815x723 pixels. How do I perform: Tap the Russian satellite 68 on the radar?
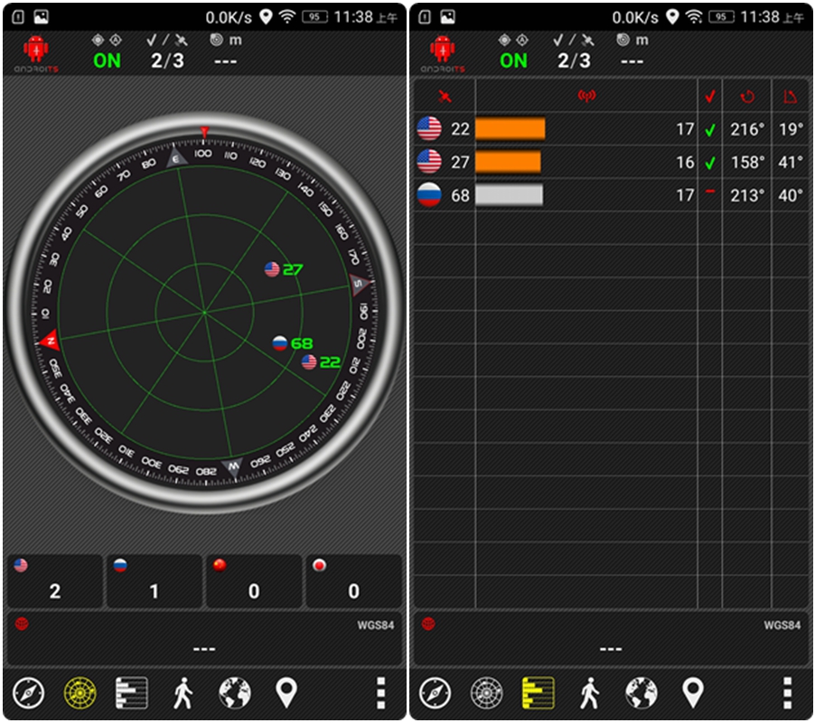click(281, 343)
